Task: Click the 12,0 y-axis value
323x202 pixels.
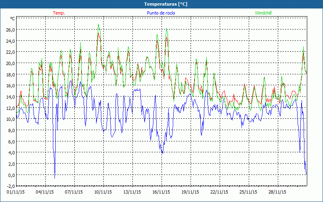Action: 10,108
